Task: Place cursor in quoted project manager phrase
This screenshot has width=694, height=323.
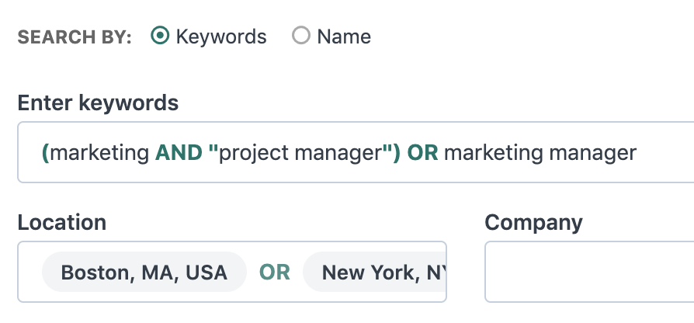Action: tap(300, 153)
